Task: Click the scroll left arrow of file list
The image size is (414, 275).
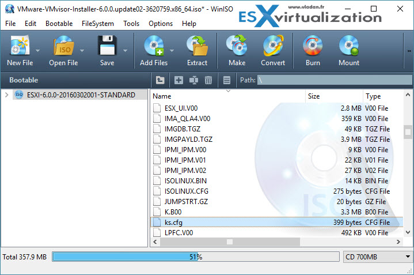Action: (155, 242)
